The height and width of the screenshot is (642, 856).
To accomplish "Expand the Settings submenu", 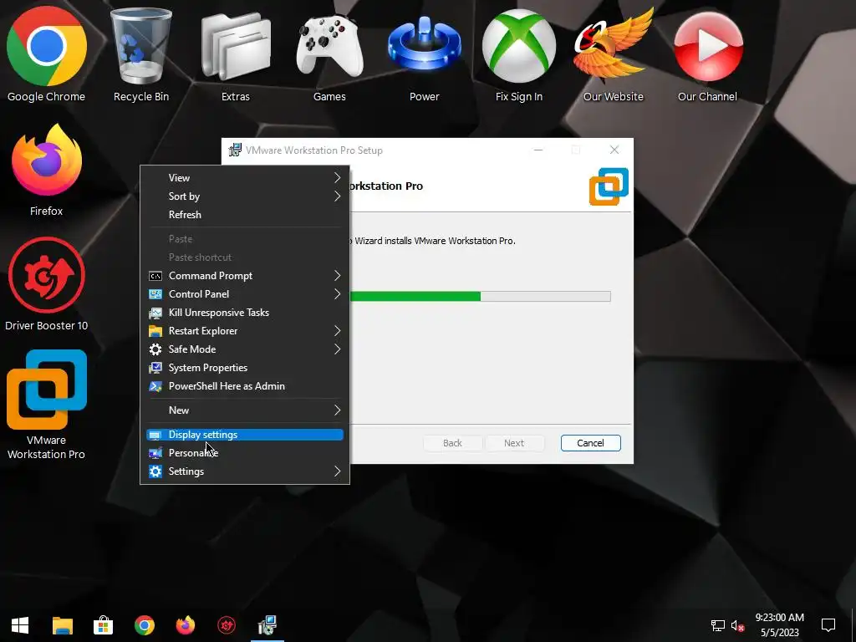I will point(245,471).
